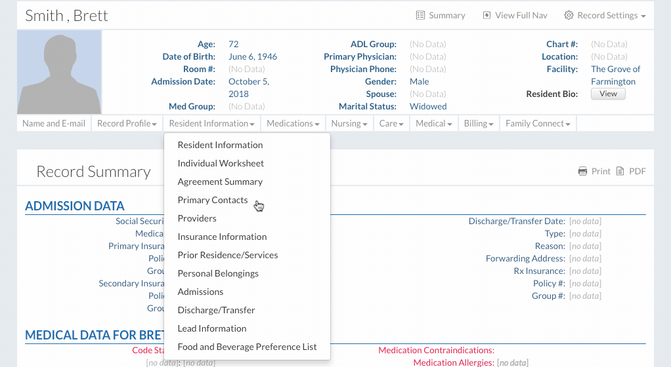Click the PDF document icon

tap(620, 172)
